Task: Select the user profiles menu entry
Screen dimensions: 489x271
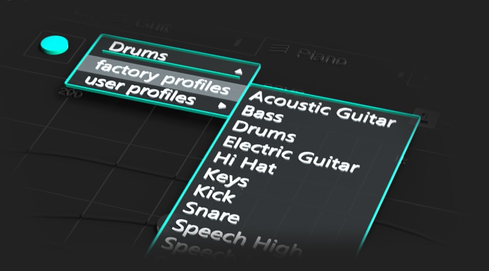Action: 140,90
